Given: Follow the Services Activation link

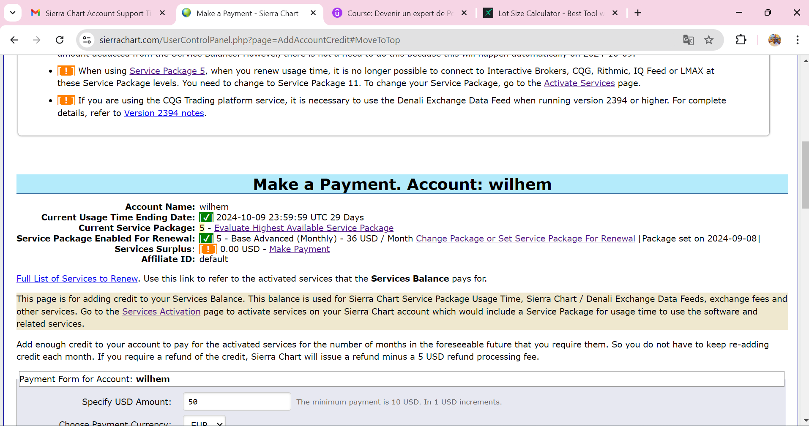Looking at the screenshot, I should tap(161, 312).
